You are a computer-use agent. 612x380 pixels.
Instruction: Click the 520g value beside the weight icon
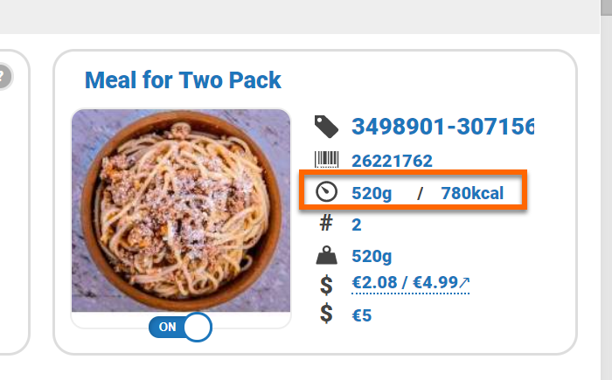(372, 256)
